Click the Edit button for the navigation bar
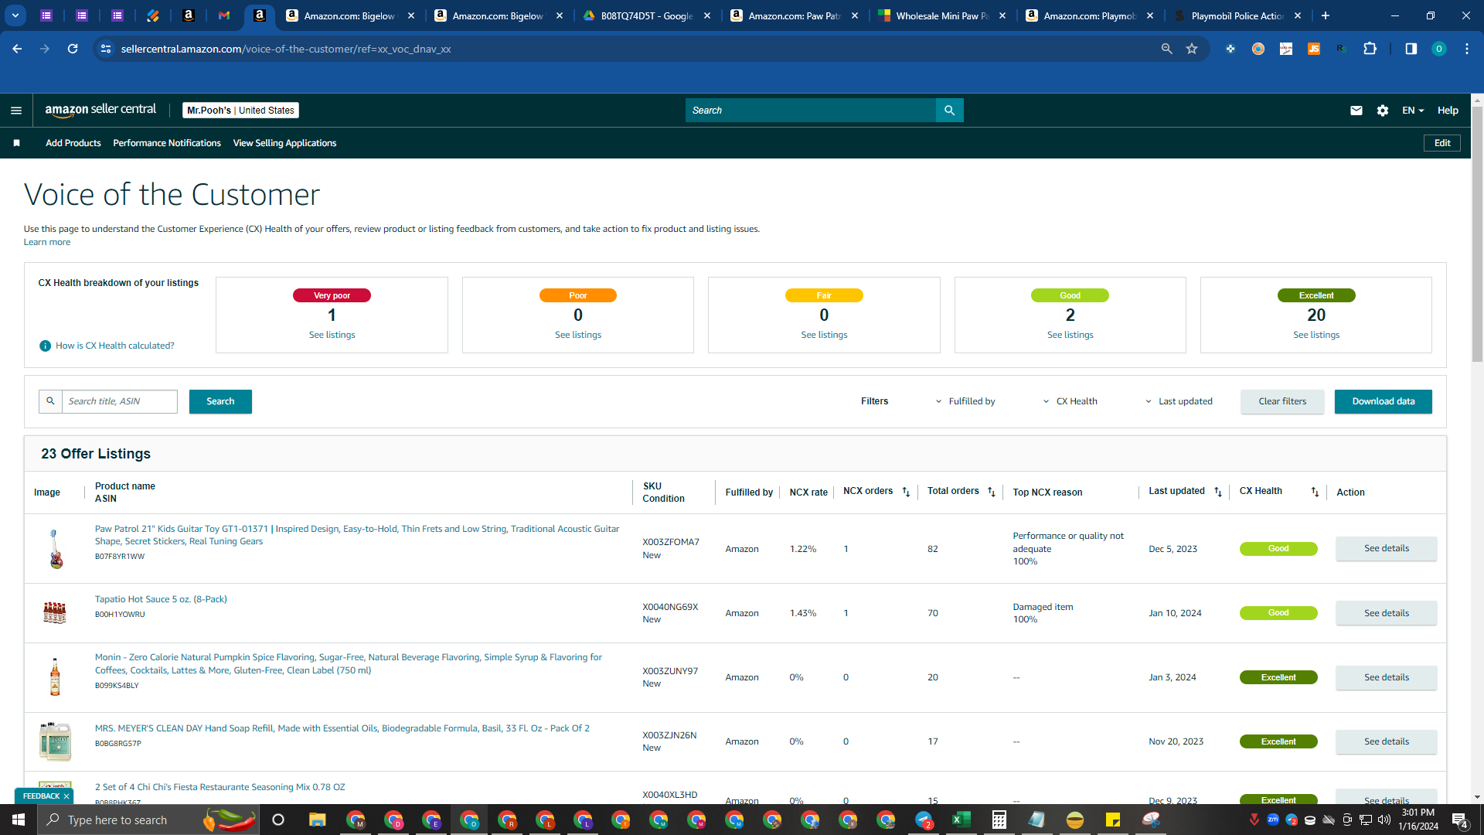1484x835 pixels. 1442,143
